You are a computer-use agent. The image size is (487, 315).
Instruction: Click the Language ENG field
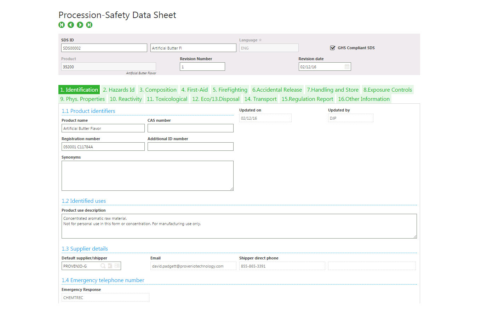tap(269, 48)
